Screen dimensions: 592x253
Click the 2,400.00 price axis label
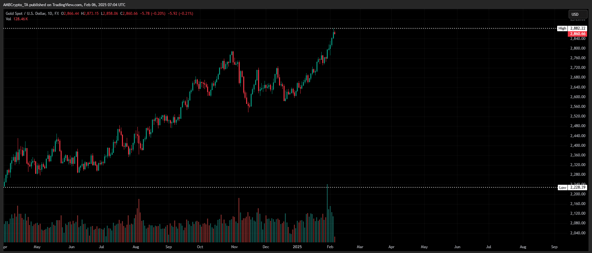(577, 145)
